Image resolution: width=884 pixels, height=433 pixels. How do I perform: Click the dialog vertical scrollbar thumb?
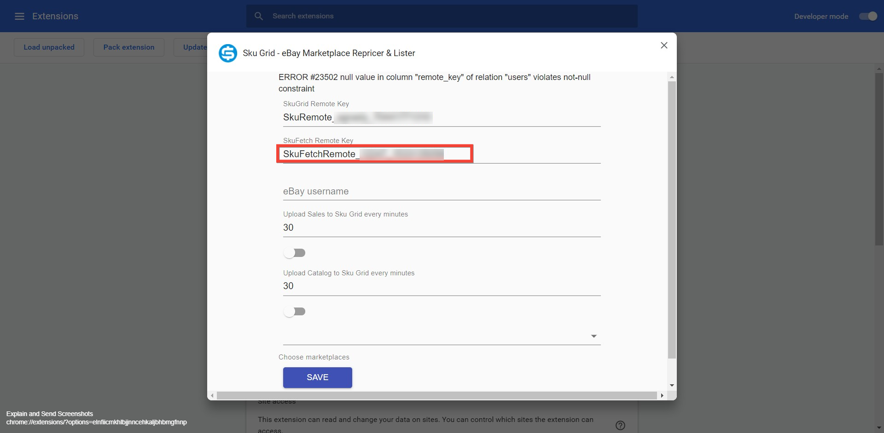[x=672, y=220]
